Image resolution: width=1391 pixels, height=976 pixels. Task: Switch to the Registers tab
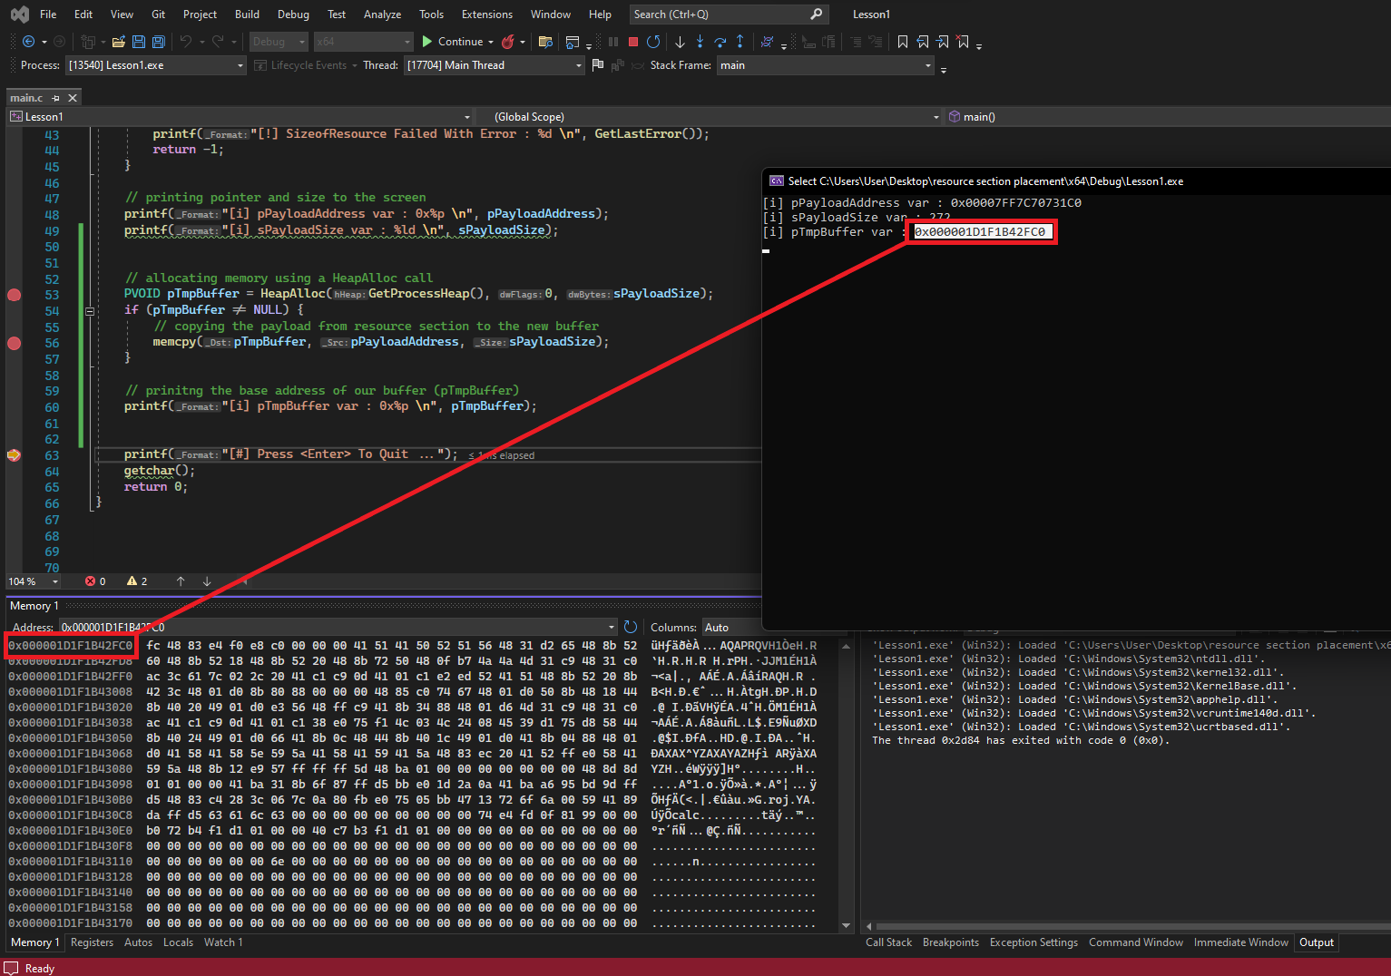coord(92,942)
